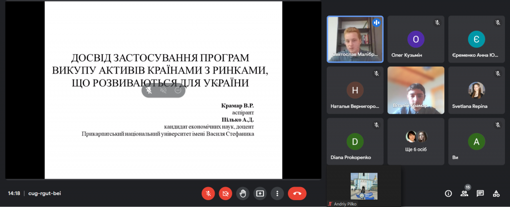Open the meeting details info icon
510x207 pixels.
point(448,193)
